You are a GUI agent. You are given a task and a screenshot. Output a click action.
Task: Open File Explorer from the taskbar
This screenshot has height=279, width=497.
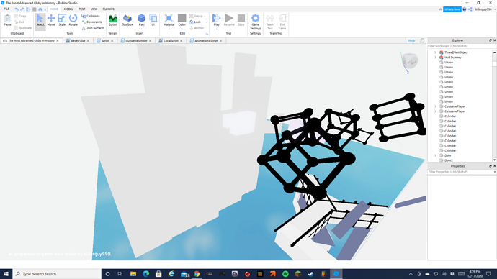tap(133, 274)
